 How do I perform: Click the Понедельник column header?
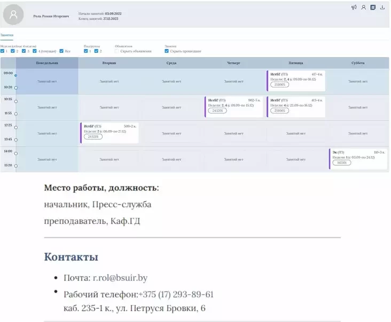[x=47, y=63]
